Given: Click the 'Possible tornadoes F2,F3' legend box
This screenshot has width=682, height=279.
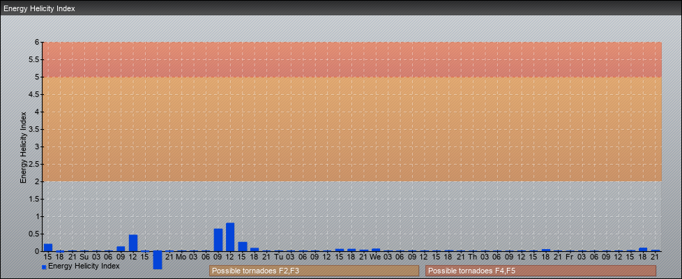Looking at the screenshot, I should 314,271.
